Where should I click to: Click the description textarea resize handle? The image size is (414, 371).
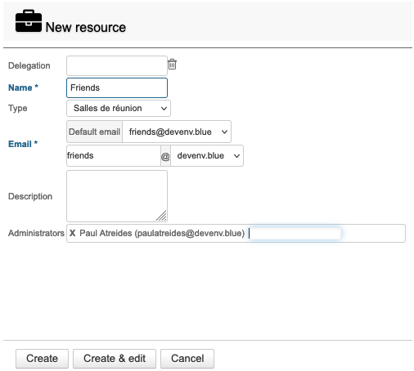point(161,216)
